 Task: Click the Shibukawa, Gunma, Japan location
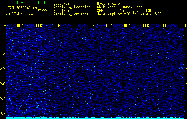tap(121, 7)
